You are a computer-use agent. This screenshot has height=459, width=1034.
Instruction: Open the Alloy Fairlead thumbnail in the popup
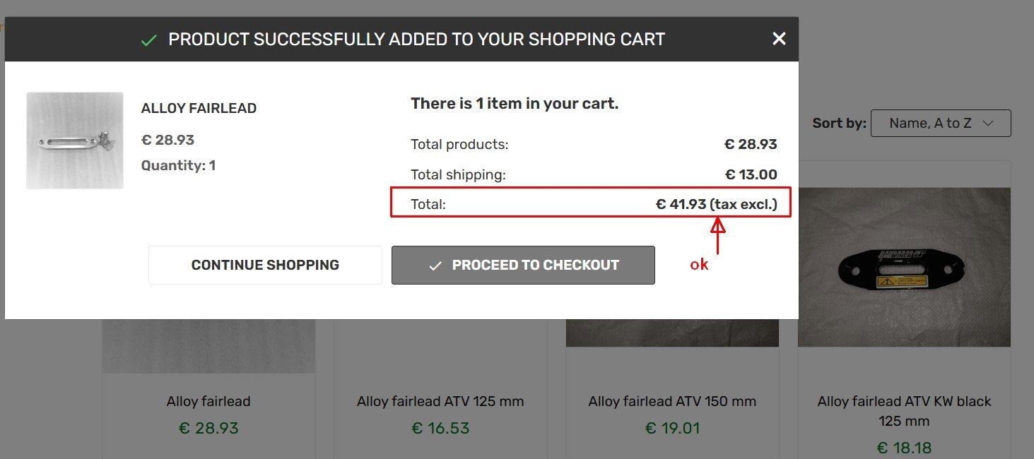(75, 141)
